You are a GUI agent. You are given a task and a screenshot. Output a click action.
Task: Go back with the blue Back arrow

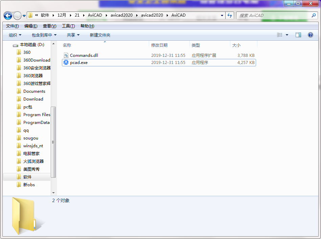pyautogui.click(x=8, y=16)
